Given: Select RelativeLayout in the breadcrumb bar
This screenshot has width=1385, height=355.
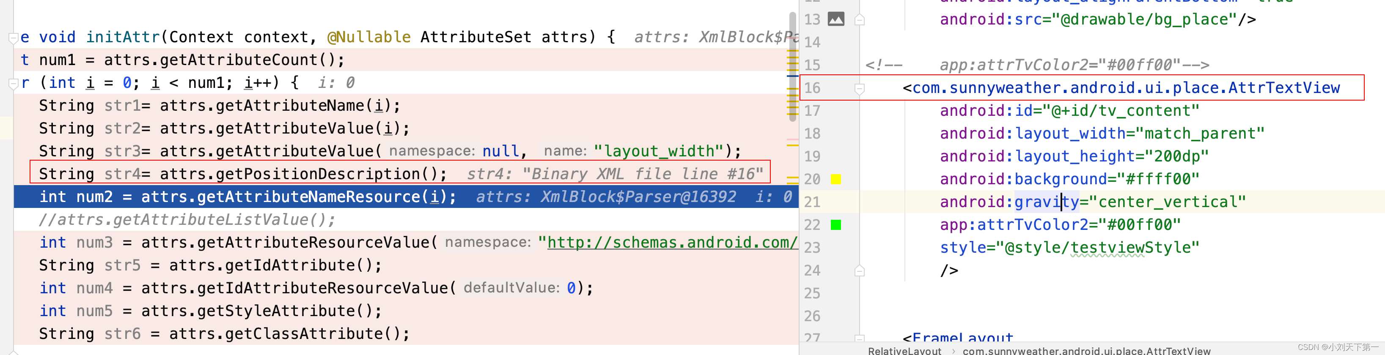Looking at the screenshot, I should (904, 351).
